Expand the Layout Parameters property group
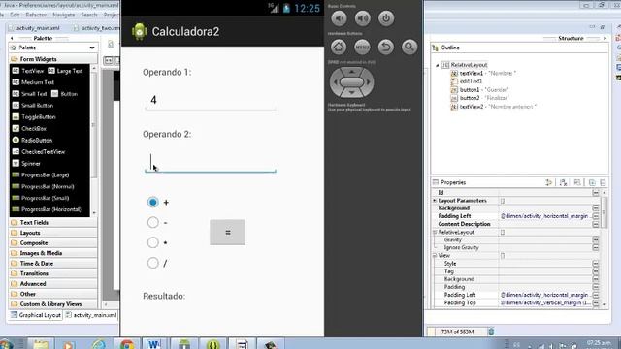Image resolution: width=621 pixels, height=349 pixels. [435, 201]
